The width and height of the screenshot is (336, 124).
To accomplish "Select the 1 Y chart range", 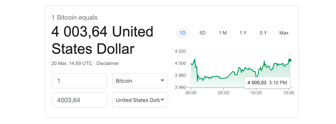I will (x=243, y=33).
